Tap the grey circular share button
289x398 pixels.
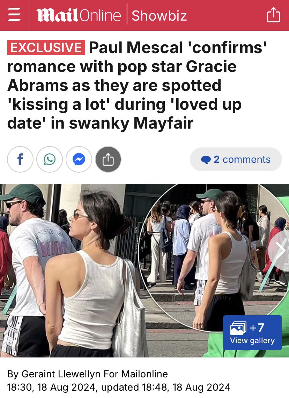tap(108, 159)
